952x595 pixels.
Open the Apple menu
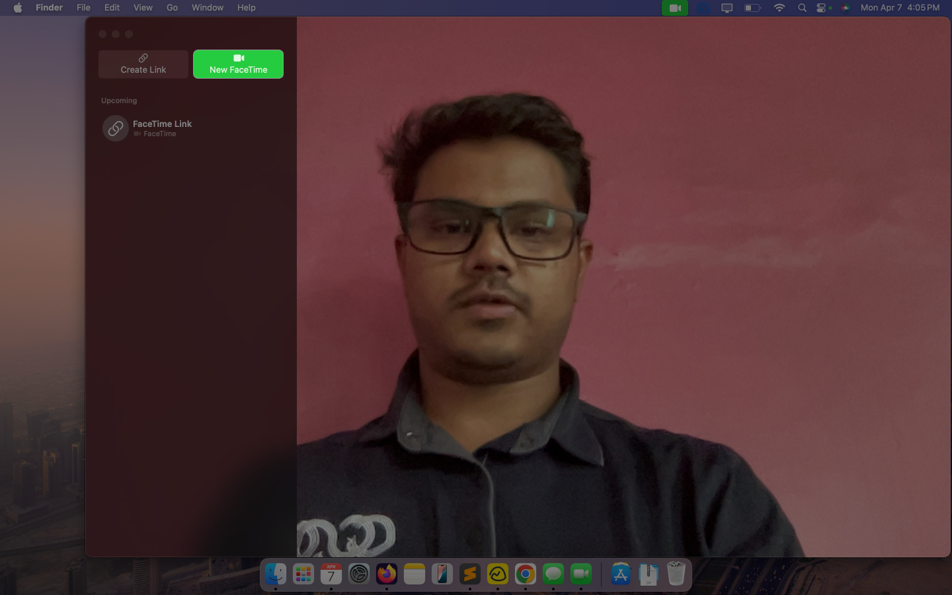coord(18,7)
